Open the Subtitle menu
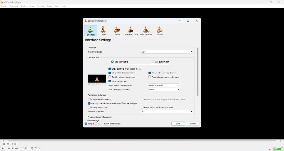284x151 pixels. coord(41,6)
